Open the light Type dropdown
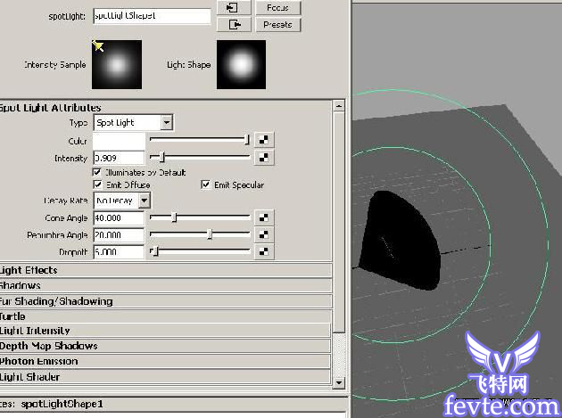Image resolution: width=562 pixels, height=418 pixels. pyautogui.click(x=133, y=122)
